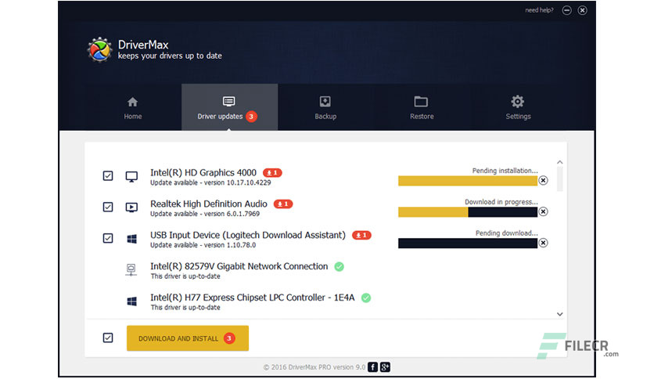Screen dimensions: 654x379
Task: Click the red 3 badge on Download and Install
Action: point(229,338)
